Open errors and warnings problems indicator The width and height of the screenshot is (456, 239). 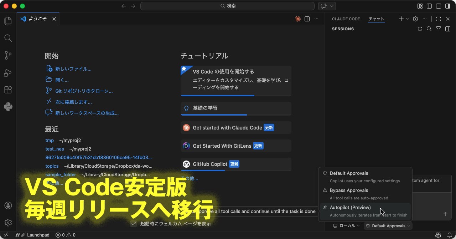click(65, 235)
